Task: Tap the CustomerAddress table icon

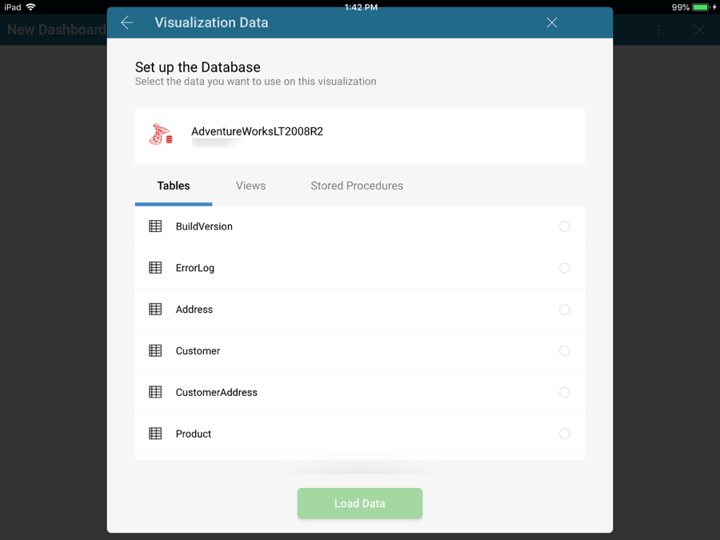Action: pos(155,393)
